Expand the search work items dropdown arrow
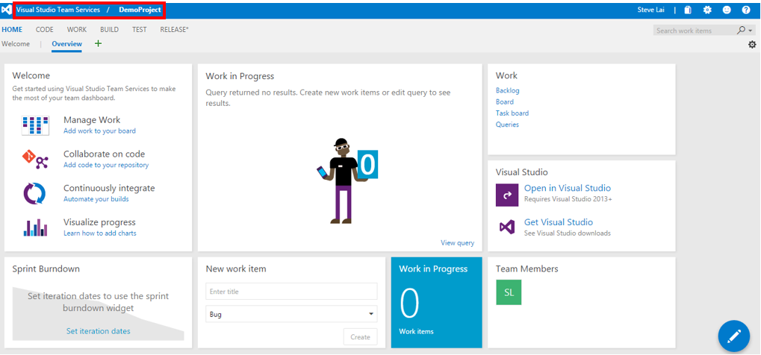Screen dimensions: 761x355 coord(750,31)
